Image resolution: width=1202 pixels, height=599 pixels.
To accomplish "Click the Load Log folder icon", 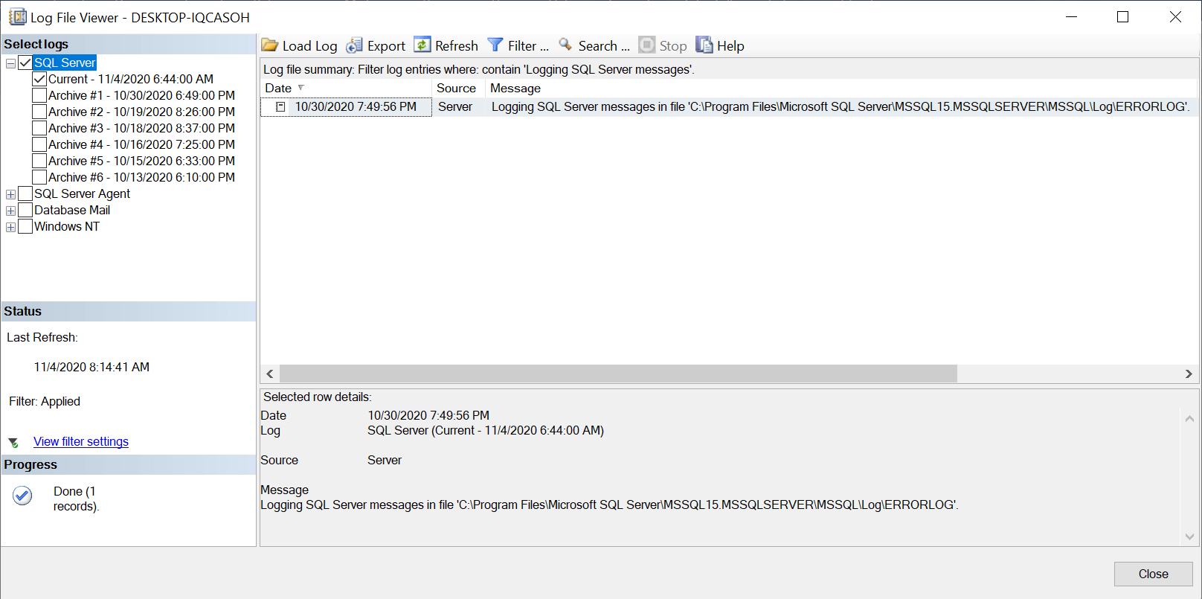I will (269, 45).
